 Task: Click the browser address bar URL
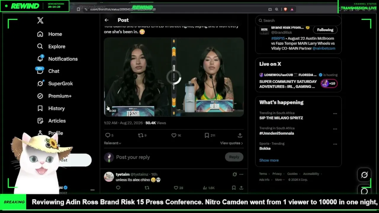(x=123, y=9)
